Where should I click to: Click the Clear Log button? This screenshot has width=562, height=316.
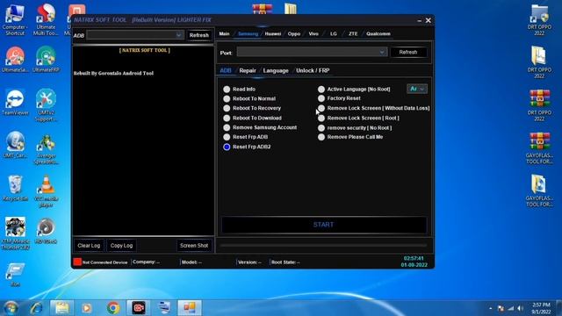89,246
